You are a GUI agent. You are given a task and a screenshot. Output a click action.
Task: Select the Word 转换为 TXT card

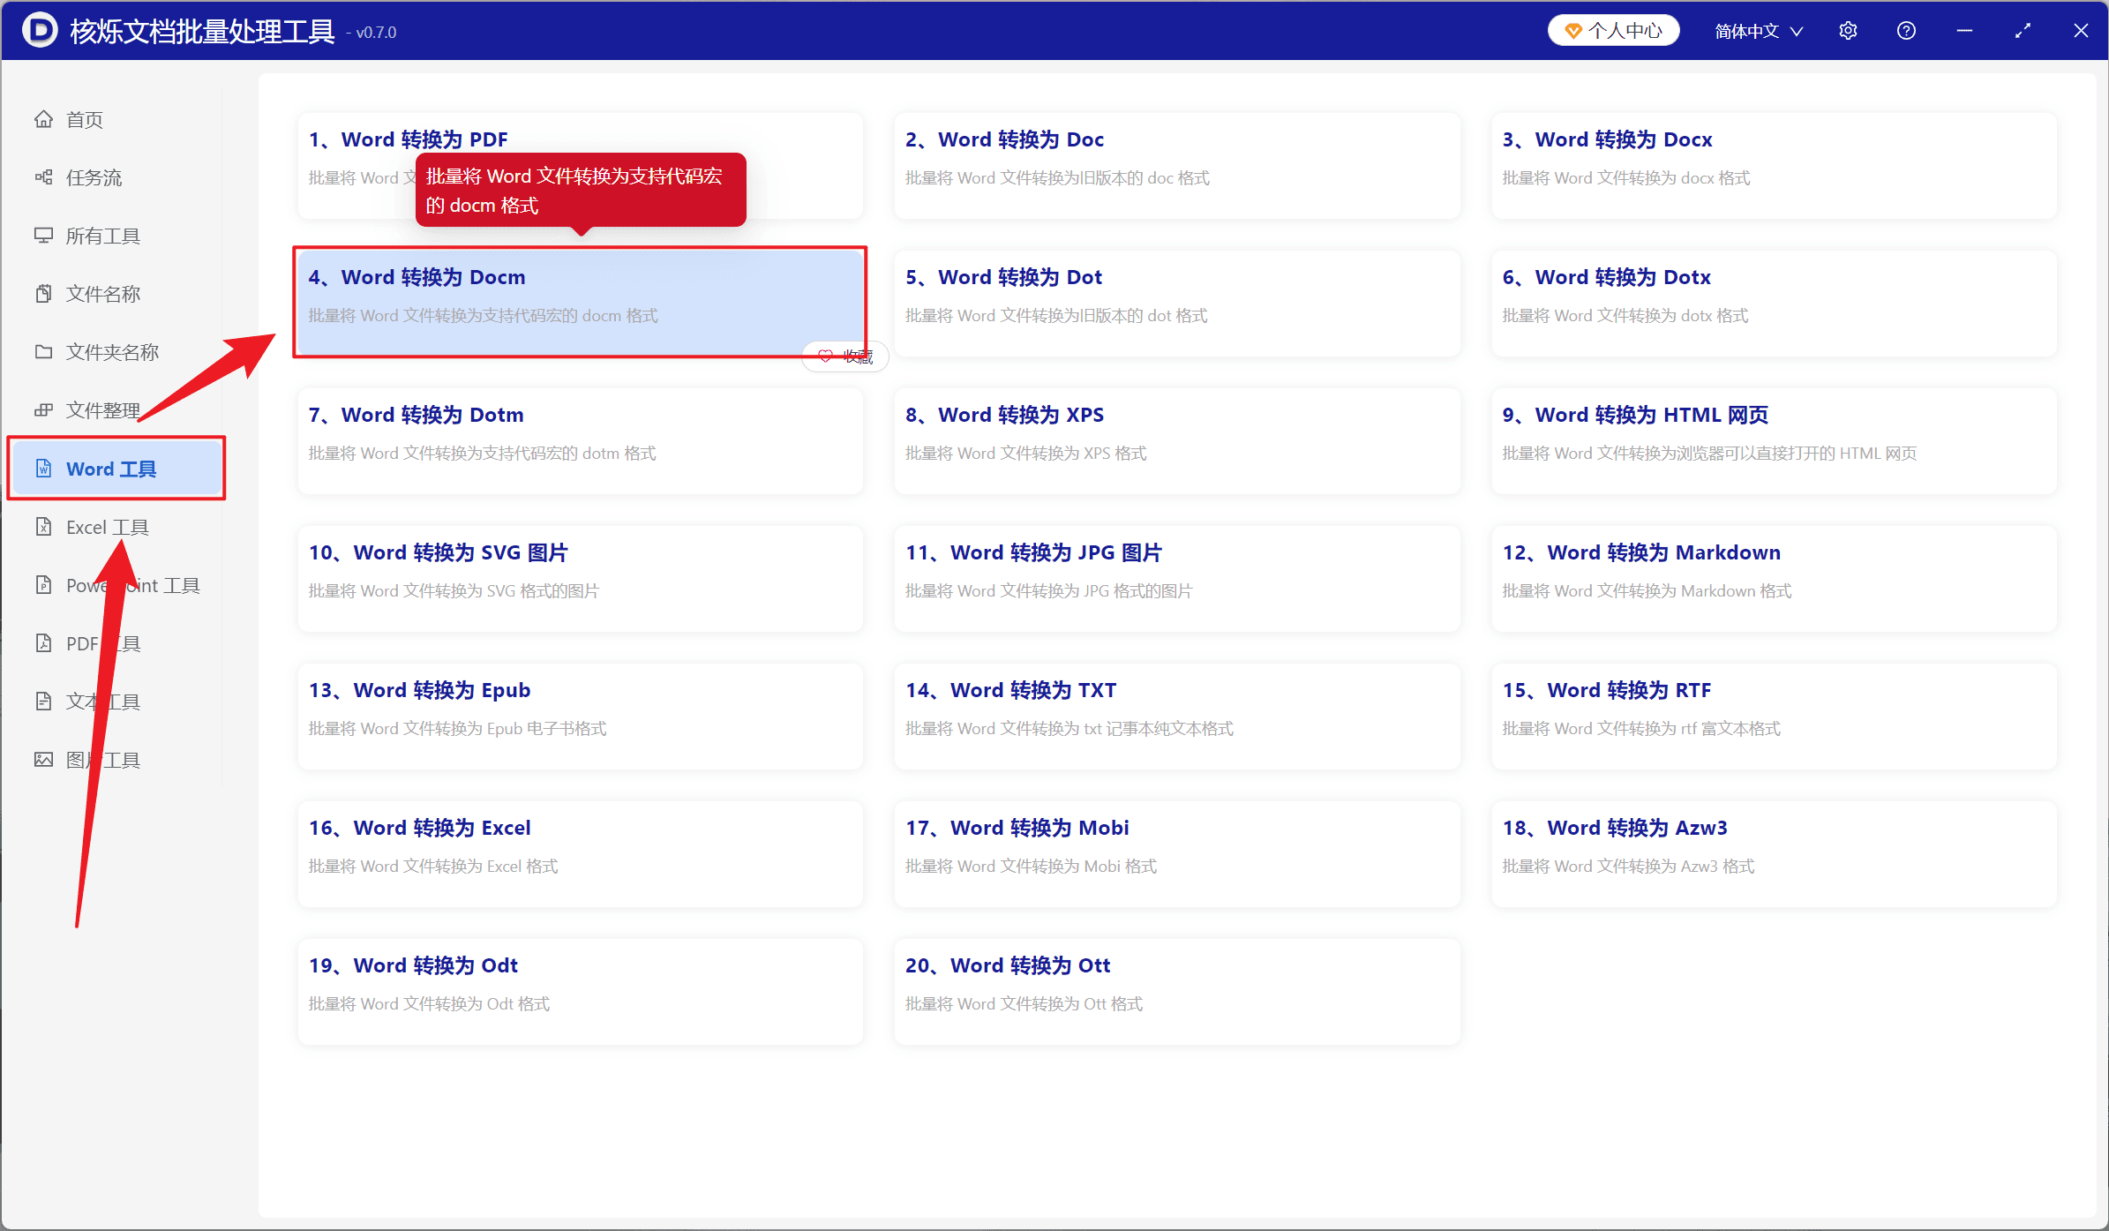coord(1176,716)
